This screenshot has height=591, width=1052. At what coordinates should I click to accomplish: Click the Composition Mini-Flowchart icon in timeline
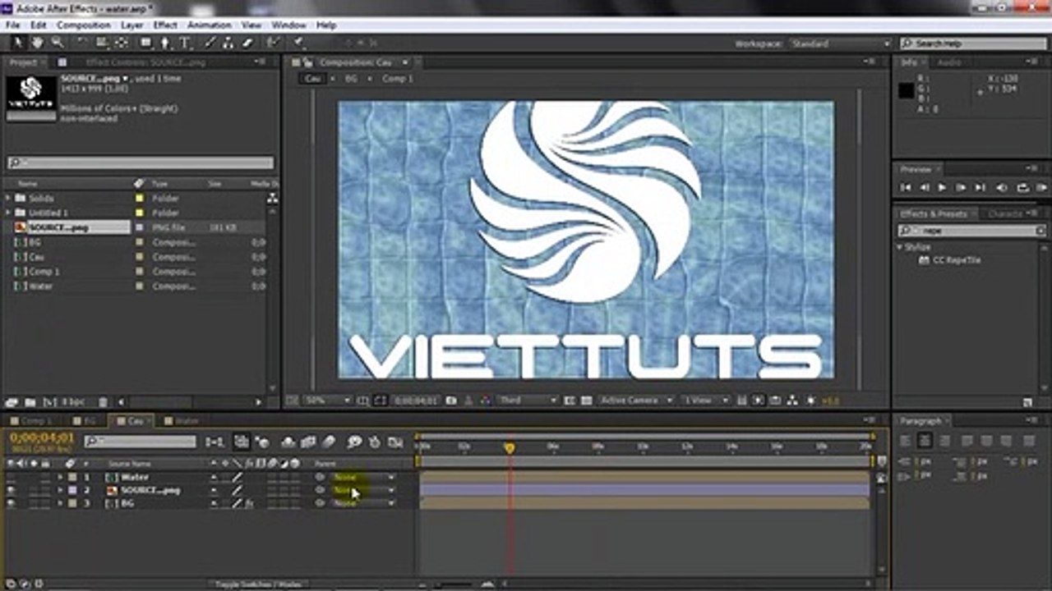pyautogui.click(x=214, y=442)
